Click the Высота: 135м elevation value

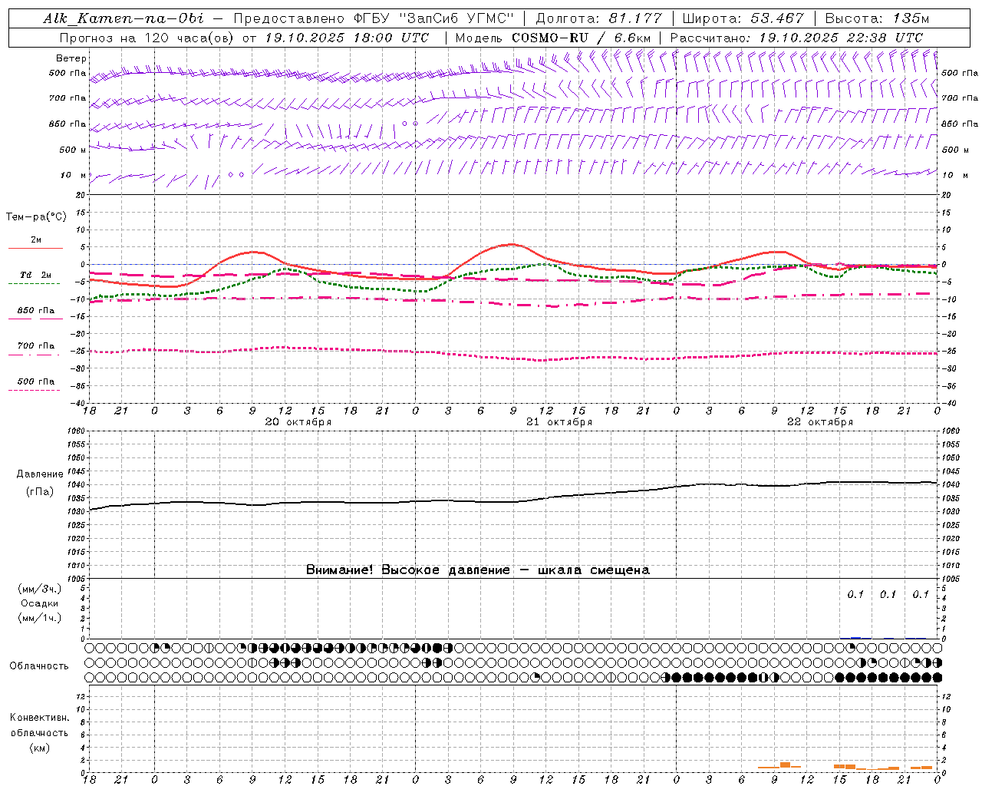tap(877, 18)
